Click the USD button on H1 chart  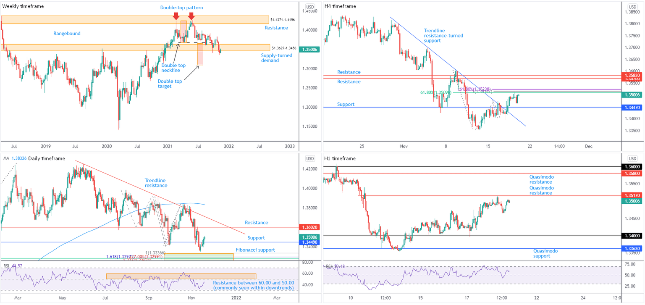632,159
